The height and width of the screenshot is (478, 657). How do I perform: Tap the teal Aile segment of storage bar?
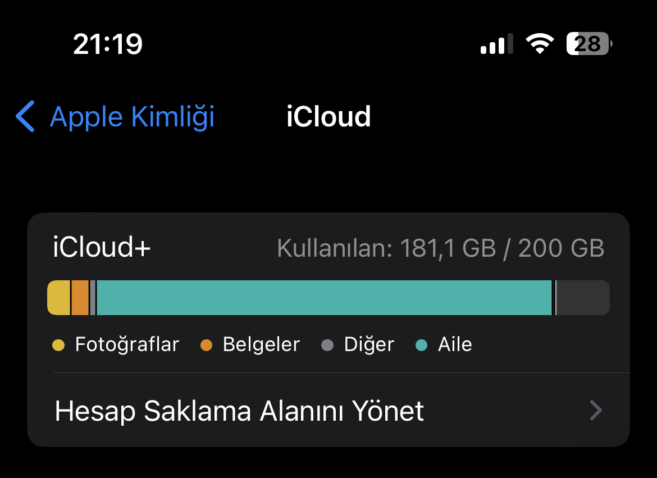tap(325, 298)
